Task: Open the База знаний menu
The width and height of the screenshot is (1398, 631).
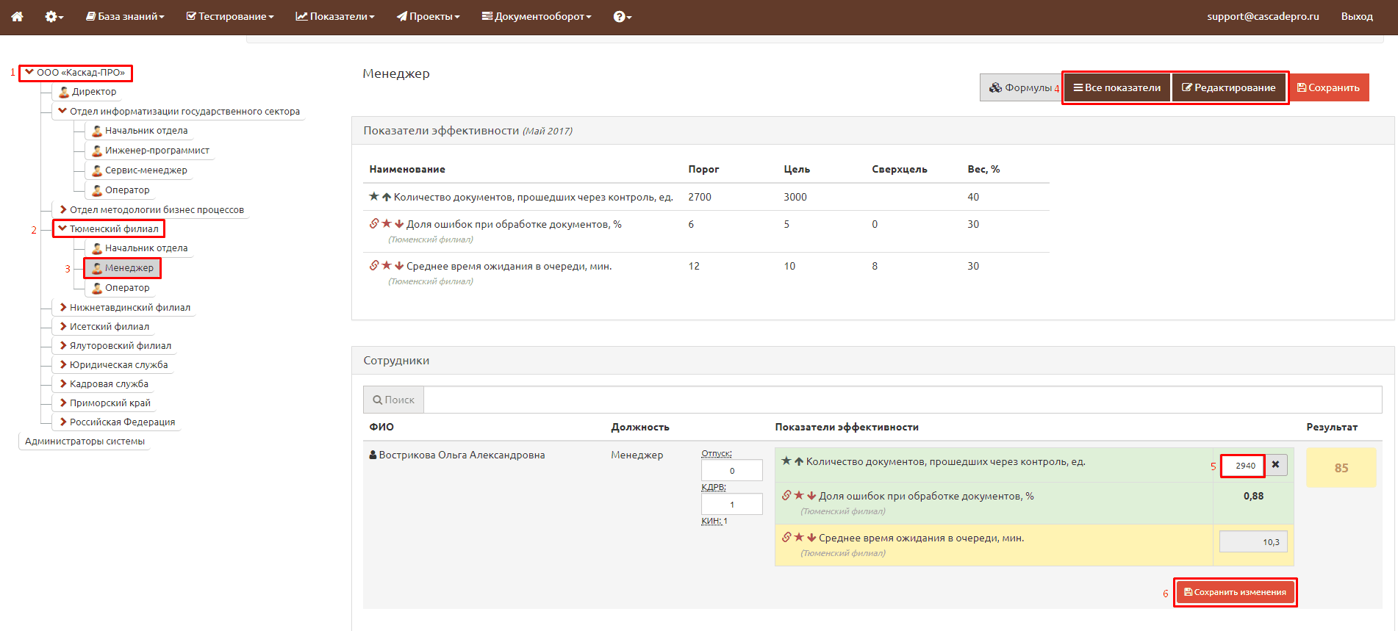Action: tap(125, 16)
